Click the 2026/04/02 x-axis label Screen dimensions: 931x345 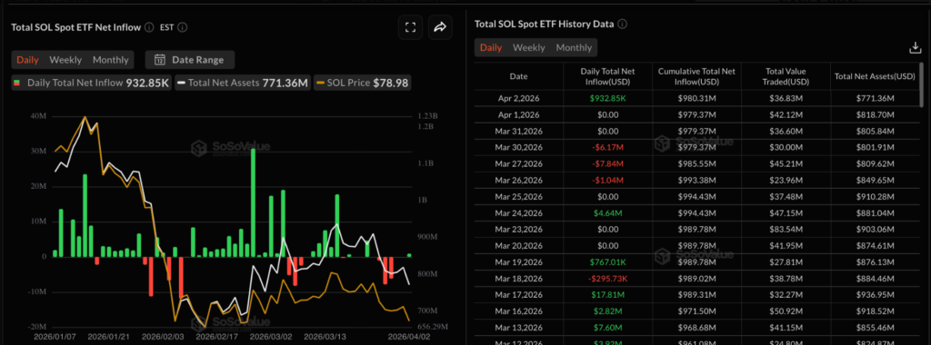(408, 336)
